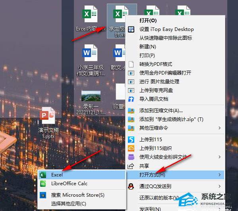Click the 115 upload icon
This screenshot has height=211, width=238.
[131, 140]
